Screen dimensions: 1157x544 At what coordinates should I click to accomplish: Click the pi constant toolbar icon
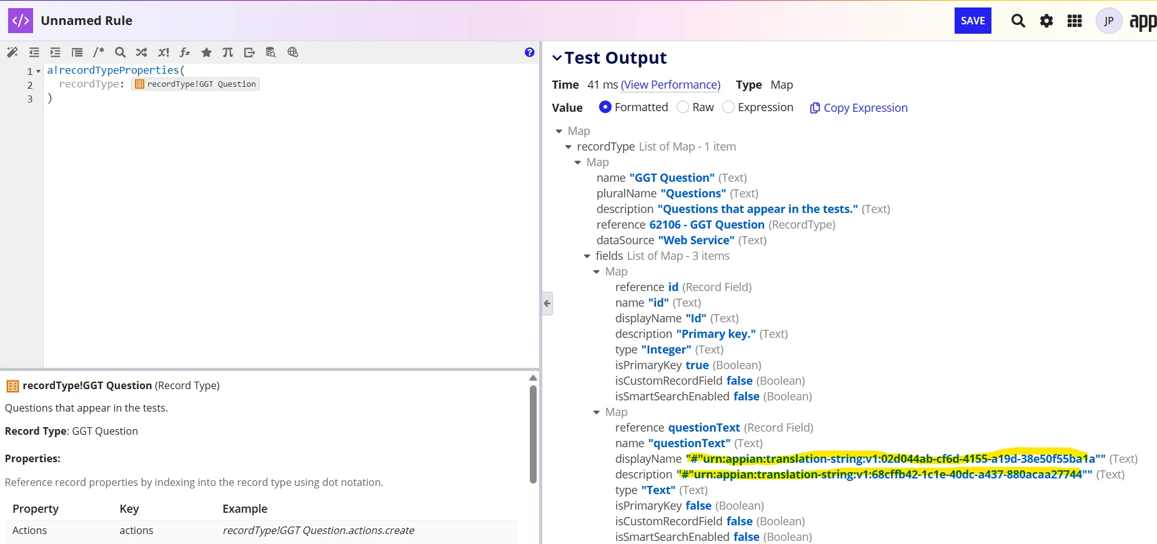click(228, 52)
